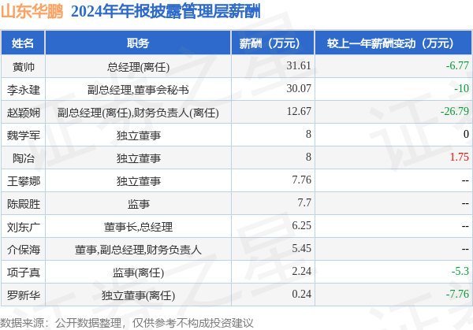Click the name cell 王攀娜
The width and height of the screenshot is (473, 330).
(x=23, y=181)
